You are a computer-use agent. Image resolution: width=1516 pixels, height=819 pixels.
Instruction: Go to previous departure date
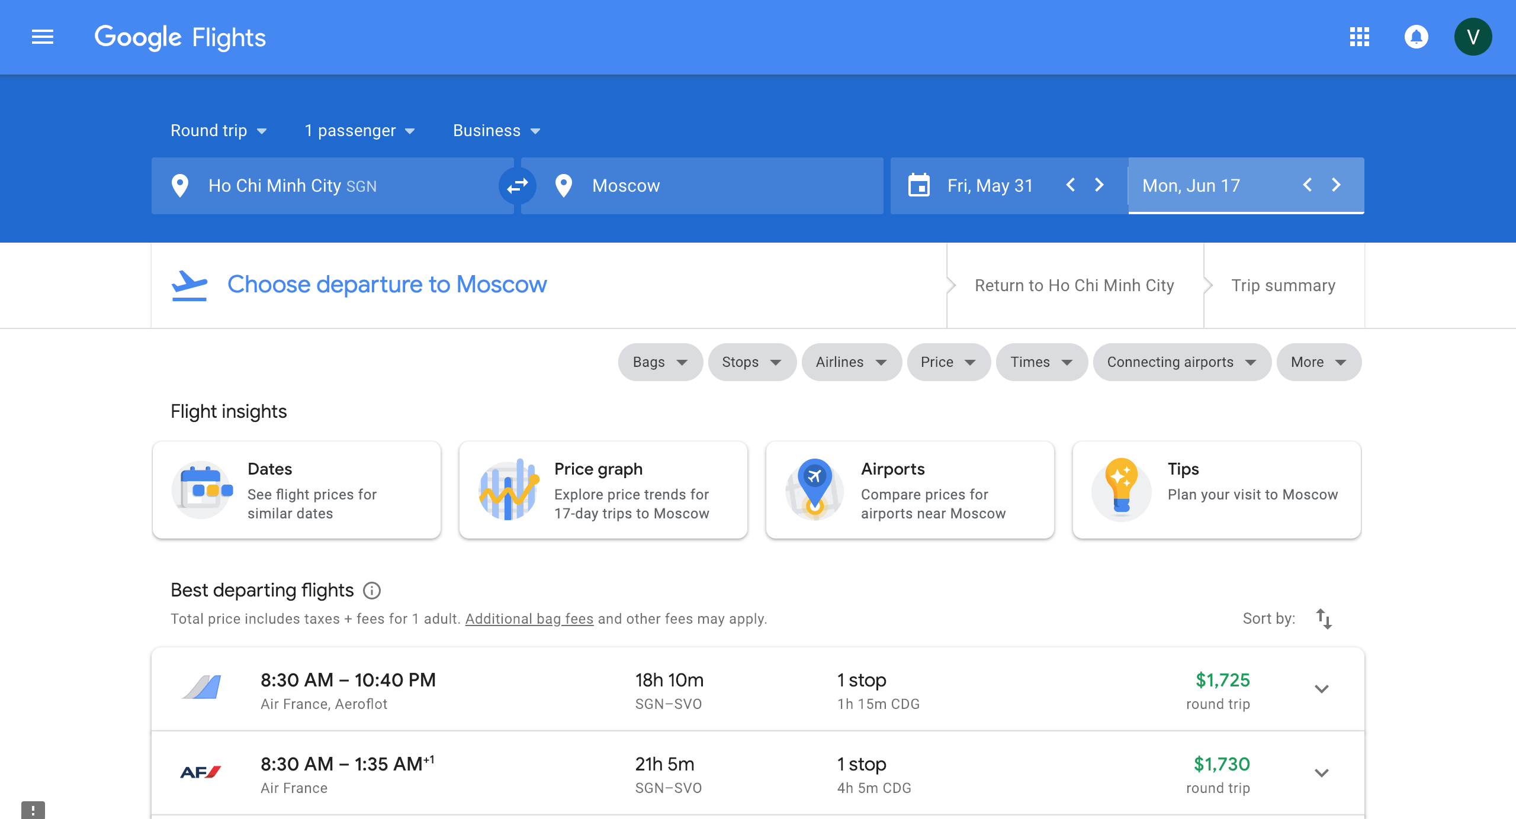click(x=1070, y=185)
